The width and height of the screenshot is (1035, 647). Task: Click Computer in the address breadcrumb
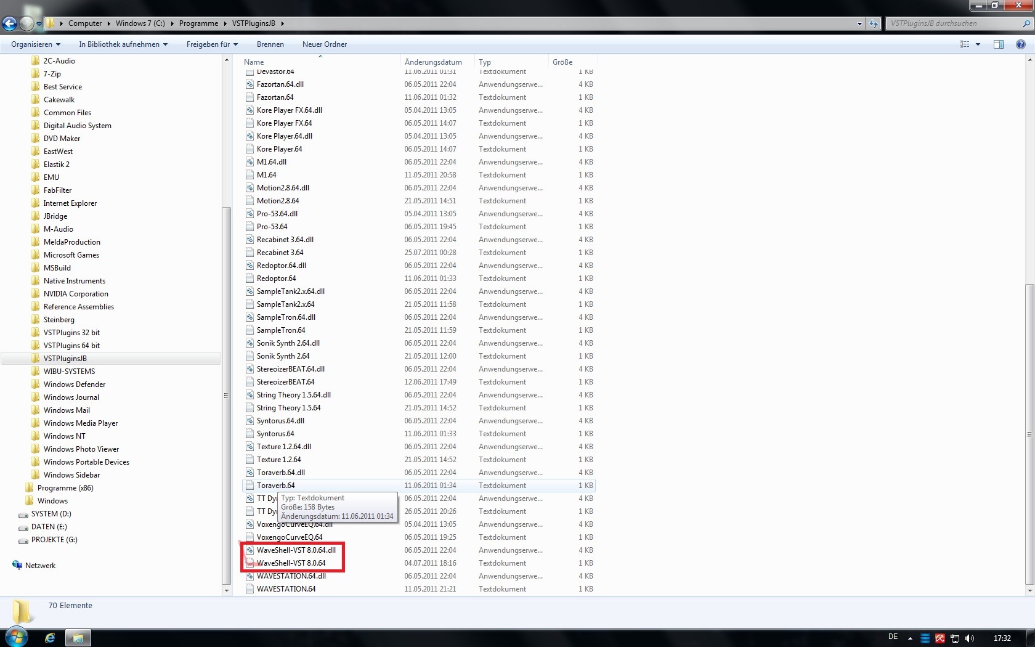click(85, 23)
